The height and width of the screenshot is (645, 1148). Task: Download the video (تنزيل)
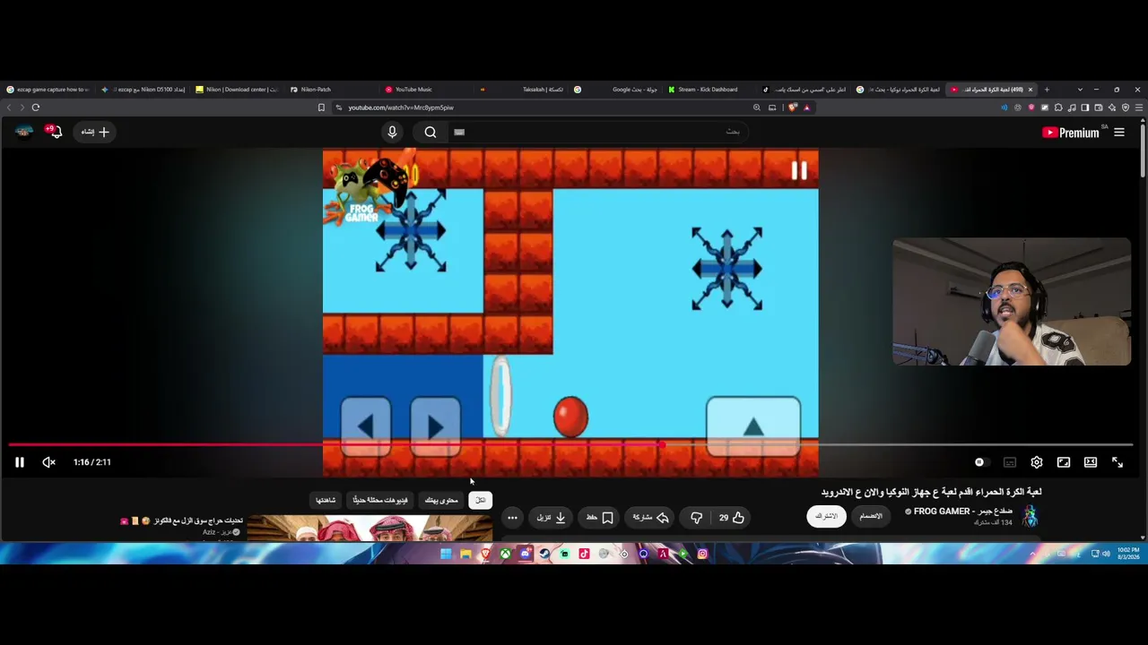click(551, 518)
